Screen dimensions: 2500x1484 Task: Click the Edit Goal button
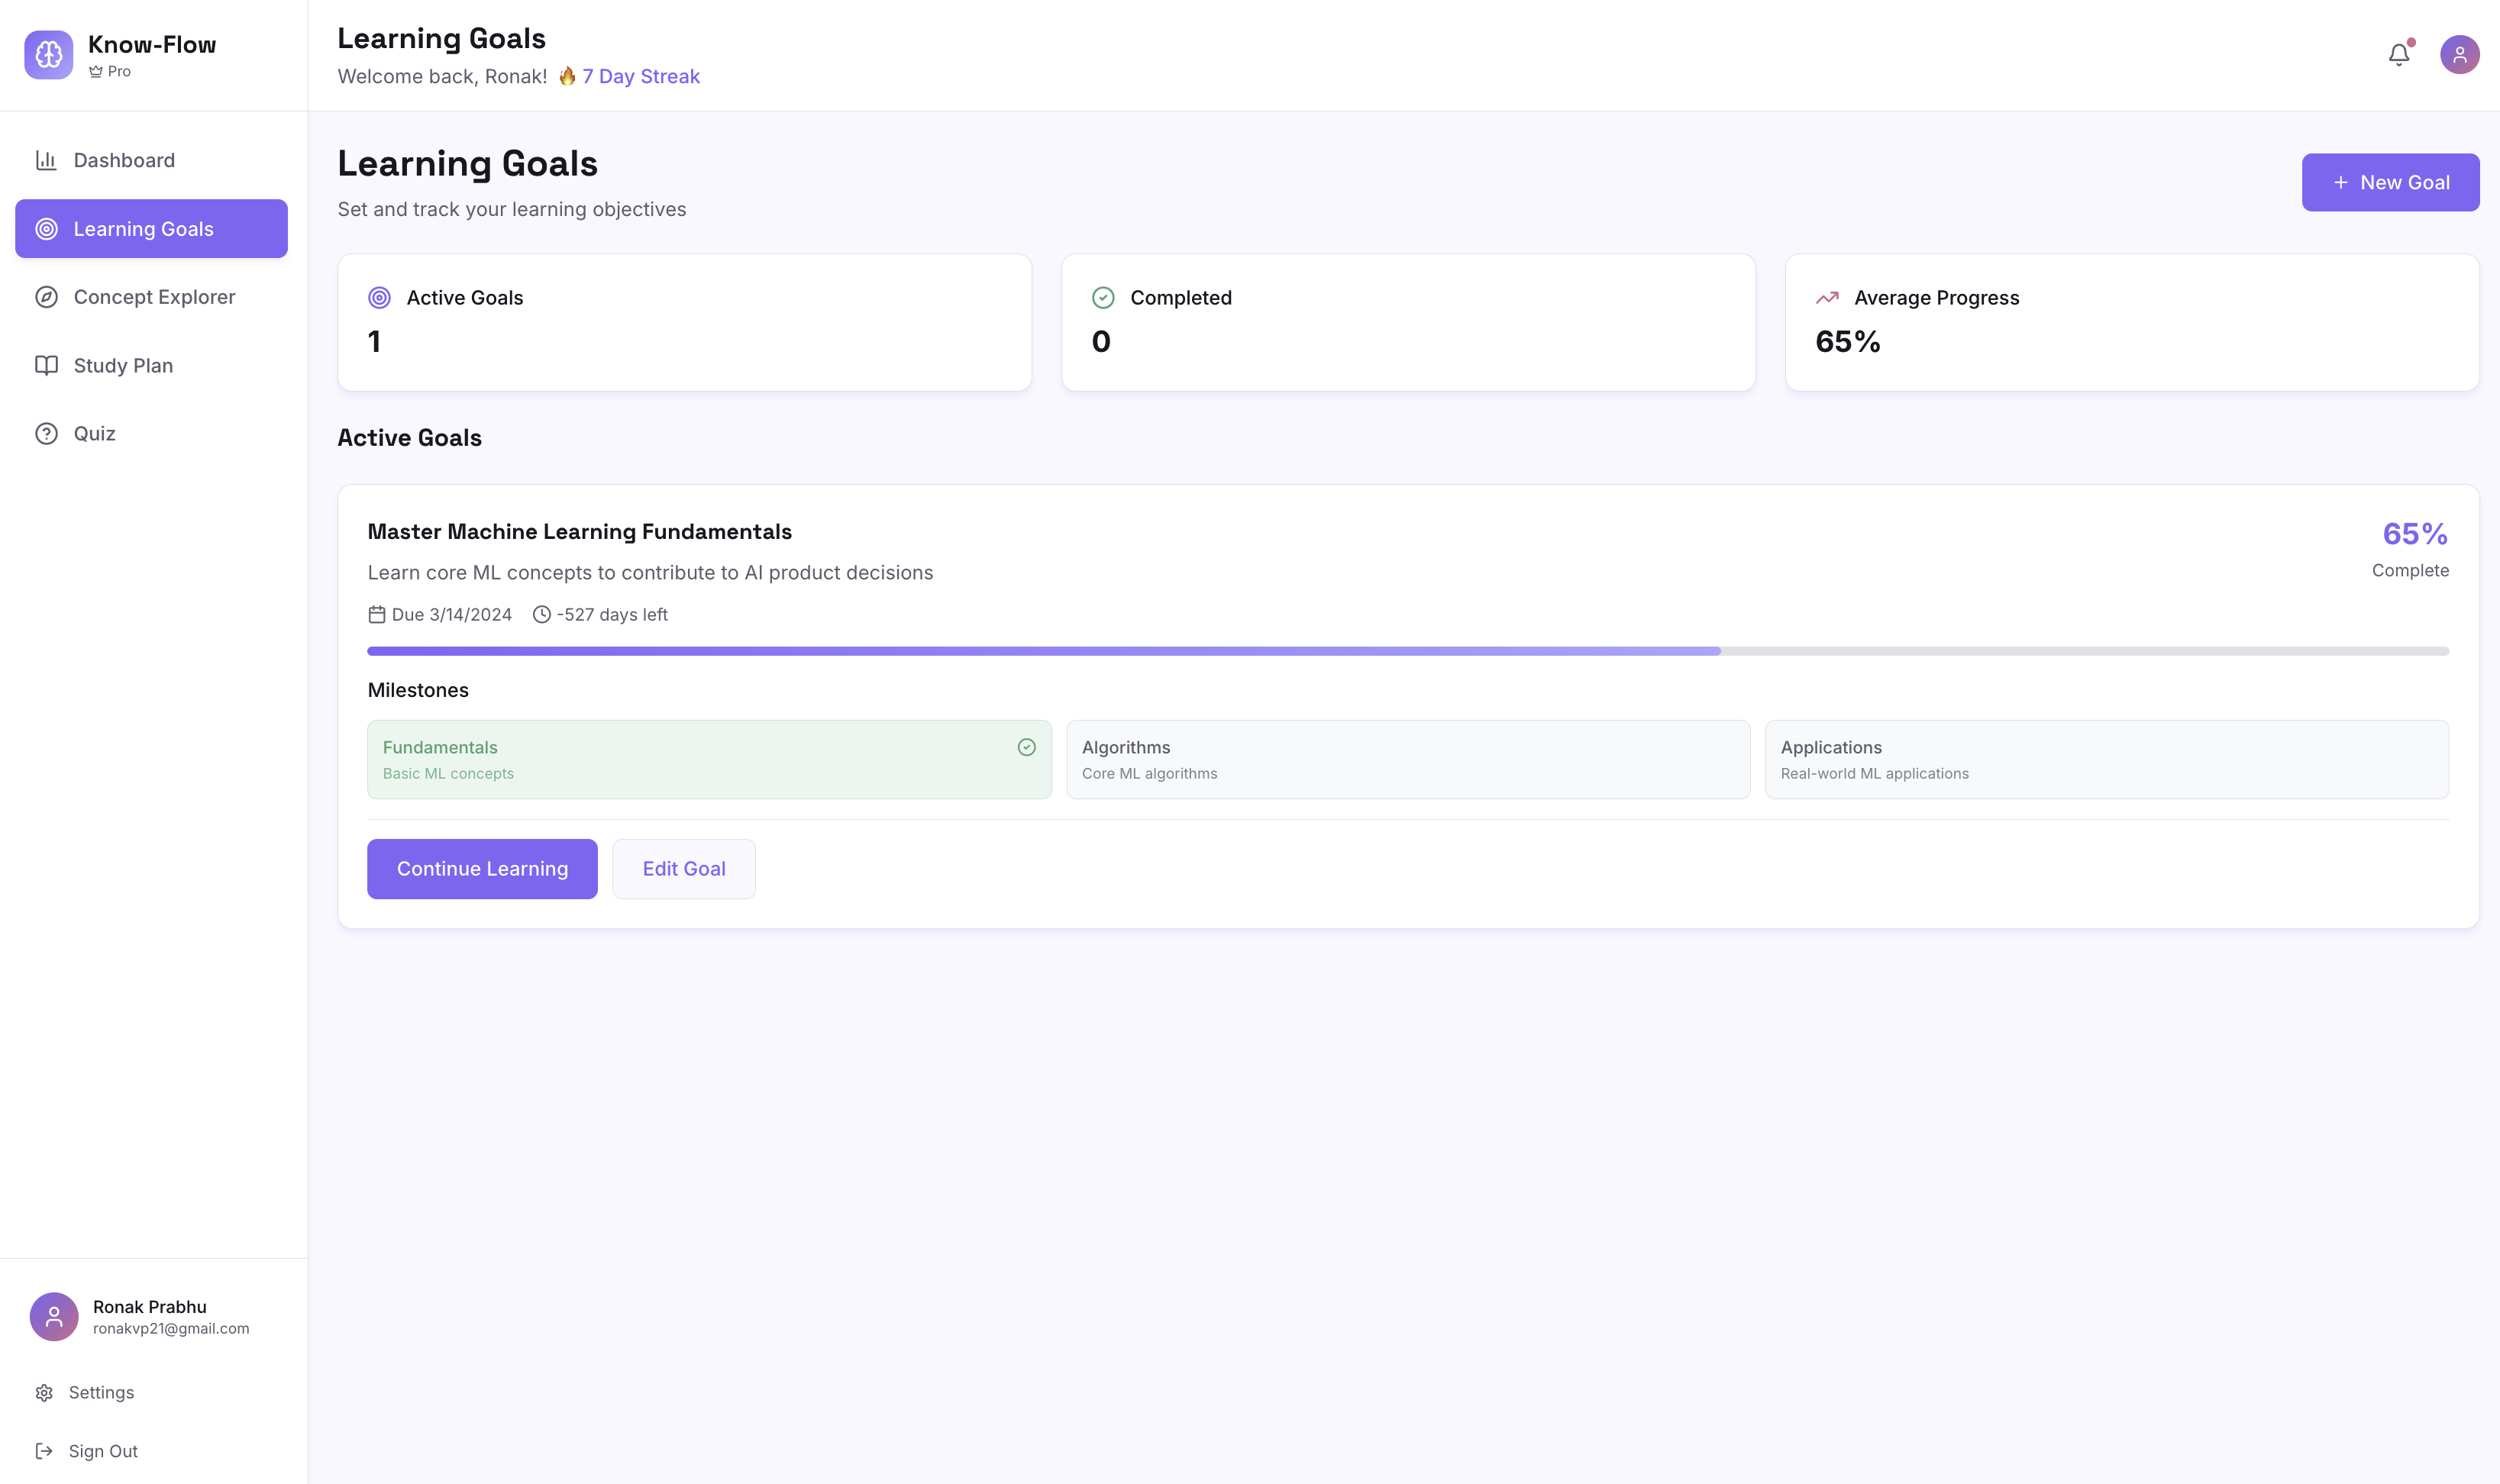click(683, 869)
